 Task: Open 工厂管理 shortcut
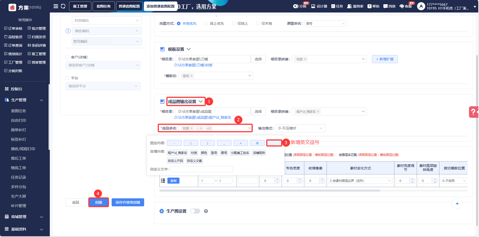coord(14,62)
